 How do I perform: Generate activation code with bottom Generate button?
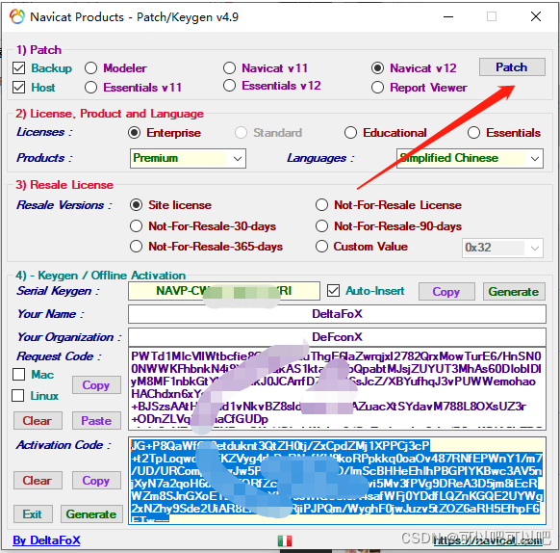click(91, 514)
